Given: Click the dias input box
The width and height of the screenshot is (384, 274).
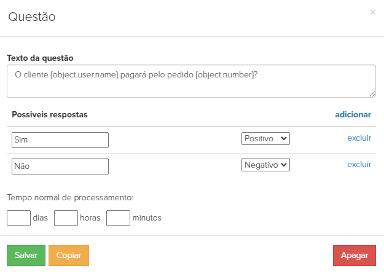Looking at the screenshot, I should tap(18, 218).
